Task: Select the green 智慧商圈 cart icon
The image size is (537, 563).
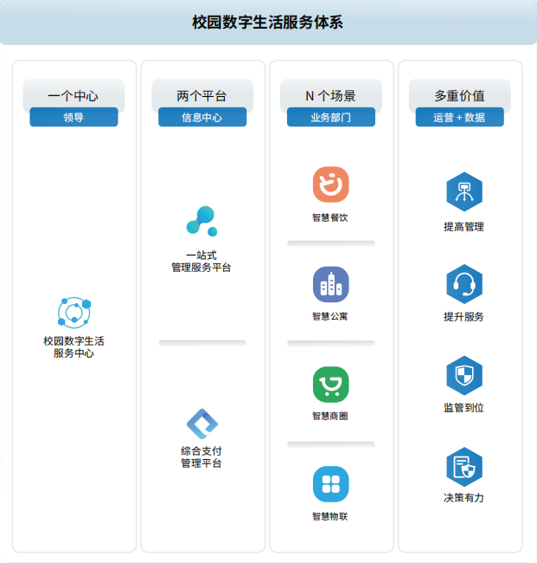Action: 330,385
